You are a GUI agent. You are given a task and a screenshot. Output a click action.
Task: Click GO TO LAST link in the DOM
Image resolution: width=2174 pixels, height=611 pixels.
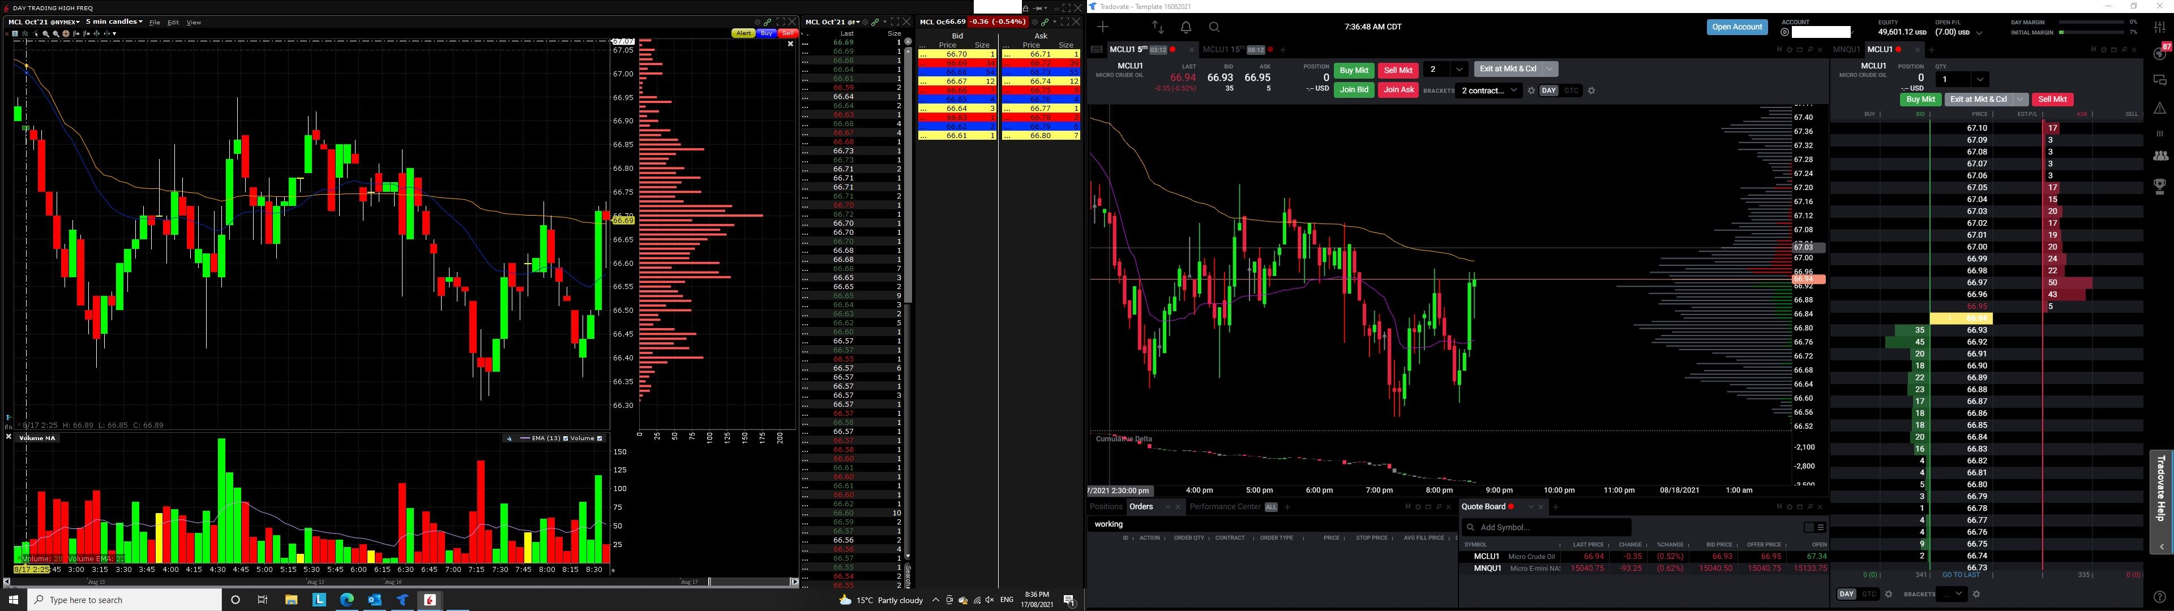(x=1961, y=575)
